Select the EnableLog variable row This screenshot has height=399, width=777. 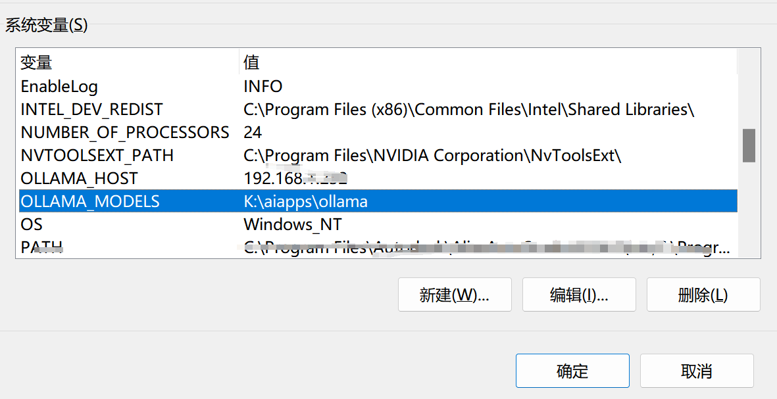point(378,86)
